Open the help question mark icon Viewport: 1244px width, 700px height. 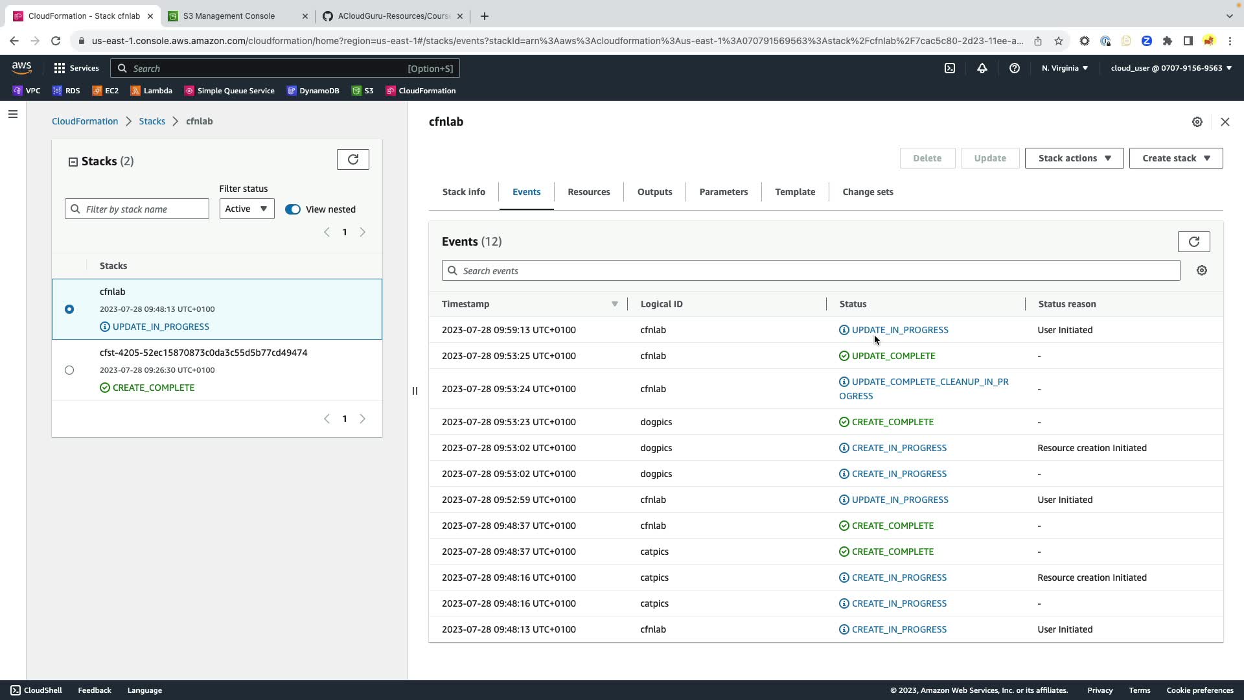(1014, 68)
